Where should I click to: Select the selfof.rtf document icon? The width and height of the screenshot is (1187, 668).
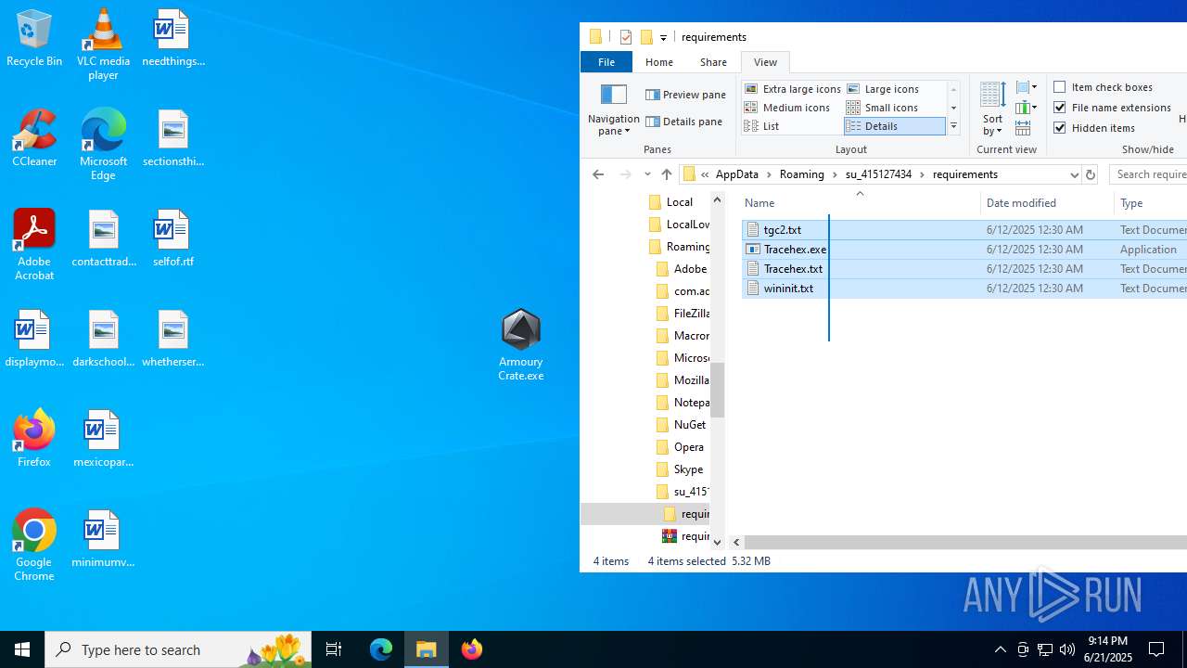pyautogui.click(x=172, y=238)
